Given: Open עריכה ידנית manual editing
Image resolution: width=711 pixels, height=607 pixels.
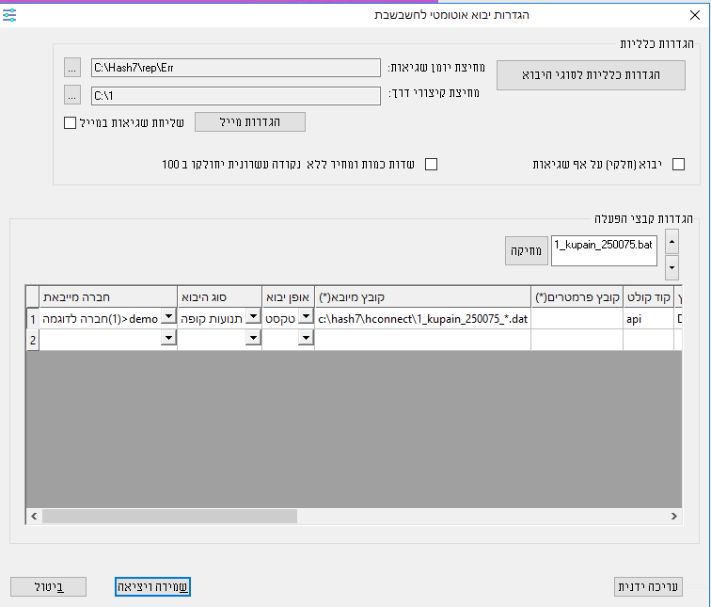Looking at the screenshot, I should 648,586.
